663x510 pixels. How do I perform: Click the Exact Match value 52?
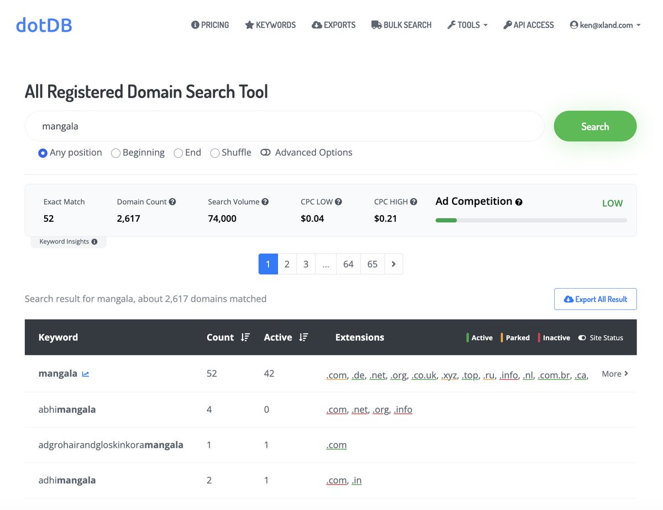click(49, 219)
